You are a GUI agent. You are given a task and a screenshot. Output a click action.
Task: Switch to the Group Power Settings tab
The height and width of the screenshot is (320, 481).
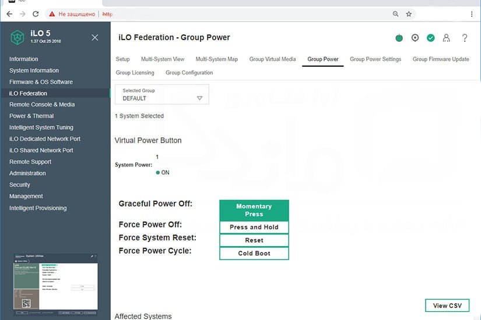[375, 59]
